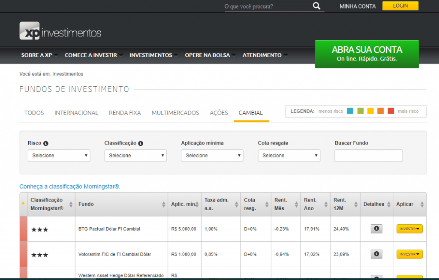Open Conheça a classificação Morningstar link
Viewport: 439px width, 280px height.
(70, 187)
